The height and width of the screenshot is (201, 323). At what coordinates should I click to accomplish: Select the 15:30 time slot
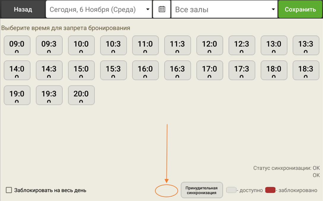click(x=113, y=70)
